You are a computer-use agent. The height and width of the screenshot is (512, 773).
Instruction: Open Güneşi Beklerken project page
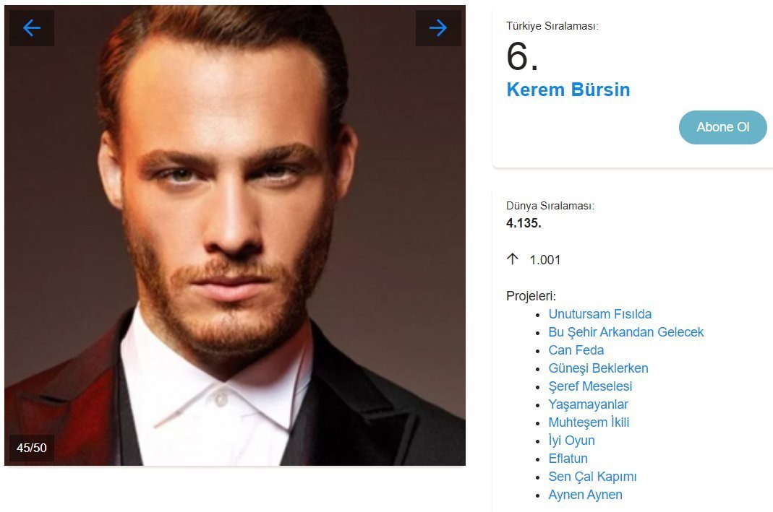click(599, 368)
